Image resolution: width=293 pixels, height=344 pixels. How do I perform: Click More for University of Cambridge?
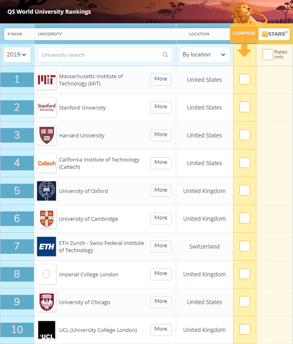click(161, 219)
